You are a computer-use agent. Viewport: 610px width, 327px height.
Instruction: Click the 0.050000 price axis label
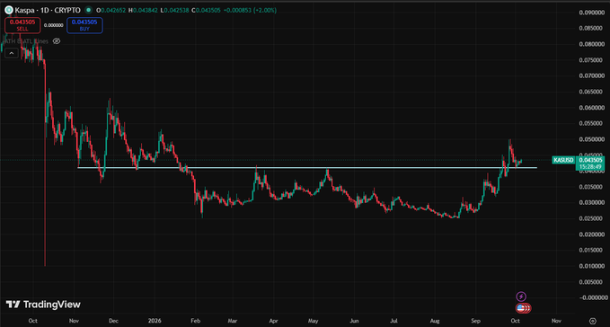[592, 139]
